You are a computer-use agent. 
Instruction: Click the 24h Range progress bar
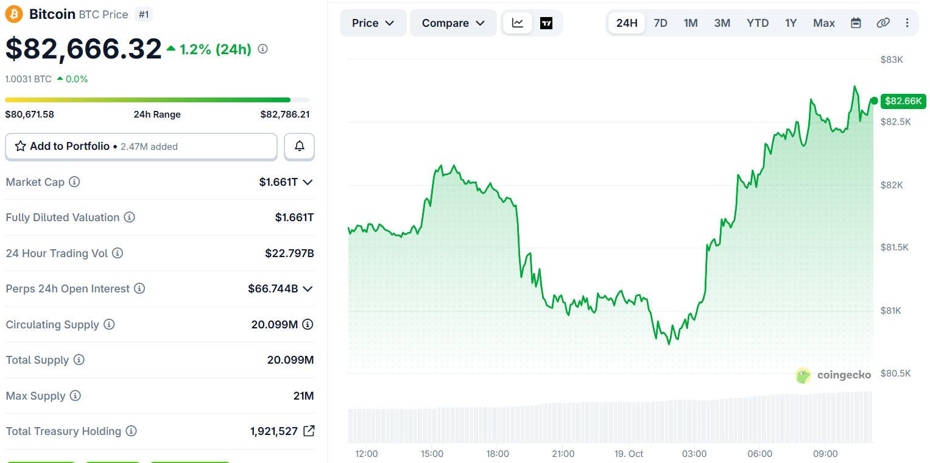(157, 100)
